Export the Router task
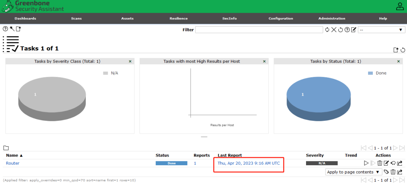This screenshot has height=193, width=407. (399, 163)
